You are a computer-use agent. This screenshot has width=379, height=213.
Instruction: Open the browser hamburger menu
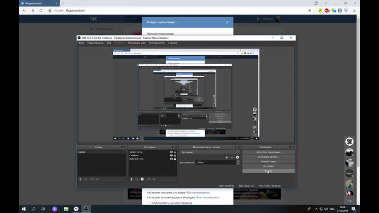[326, 3]
